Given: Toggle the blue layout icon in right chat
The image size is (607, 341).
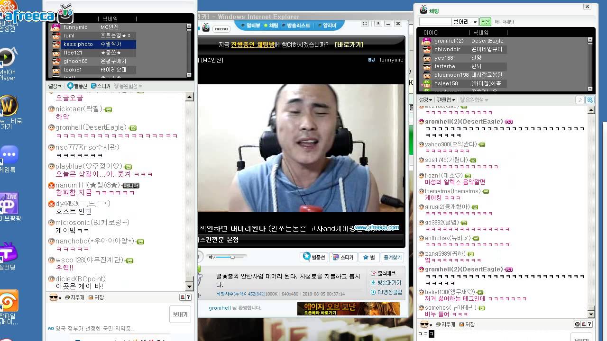Looking at the screenshot, I should coord(589,100).
